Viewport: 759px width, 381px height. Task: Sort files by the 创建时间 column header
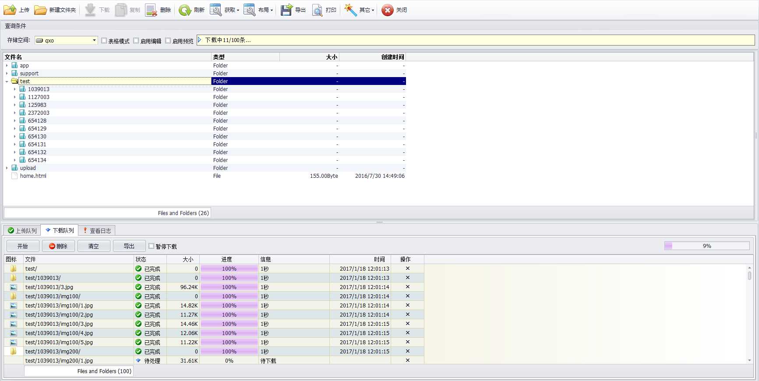372,57
